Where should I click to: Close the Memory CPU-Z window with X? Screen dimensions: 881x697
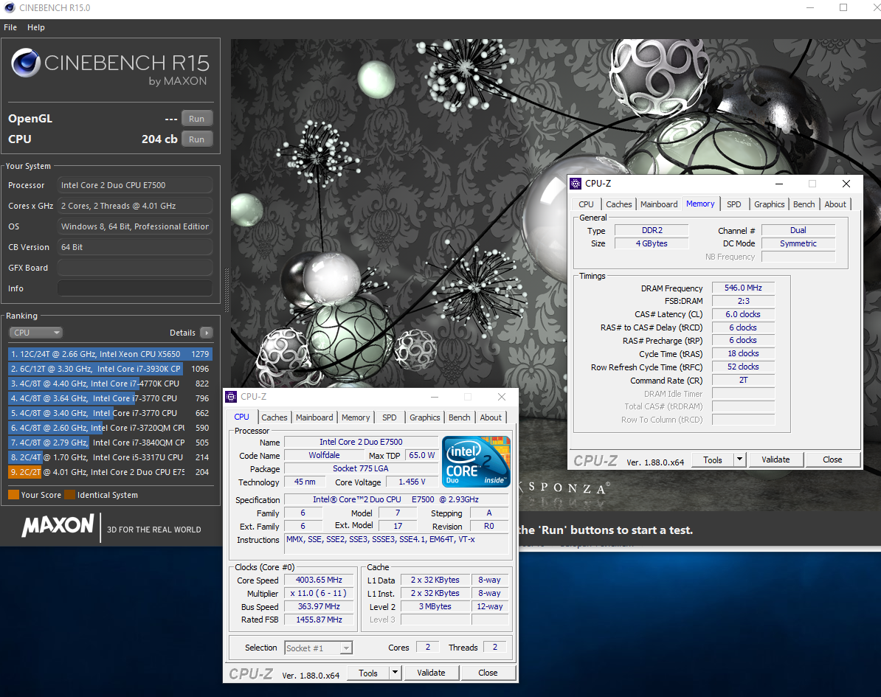(x=846, y=184)
